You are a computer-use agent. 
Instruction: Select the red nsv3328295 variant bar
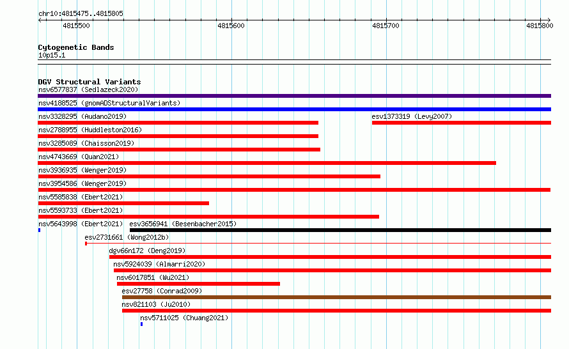pyautogui.click(x=178, y=123)
